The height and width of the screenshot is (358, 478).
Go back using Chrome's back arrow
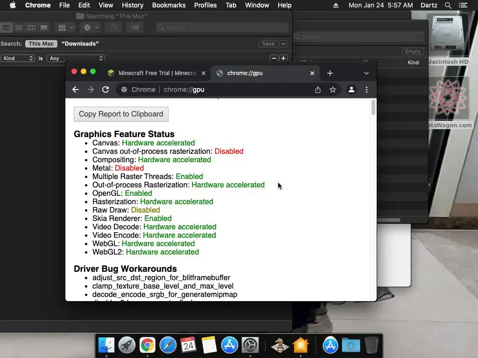click(x=76, y=89)
